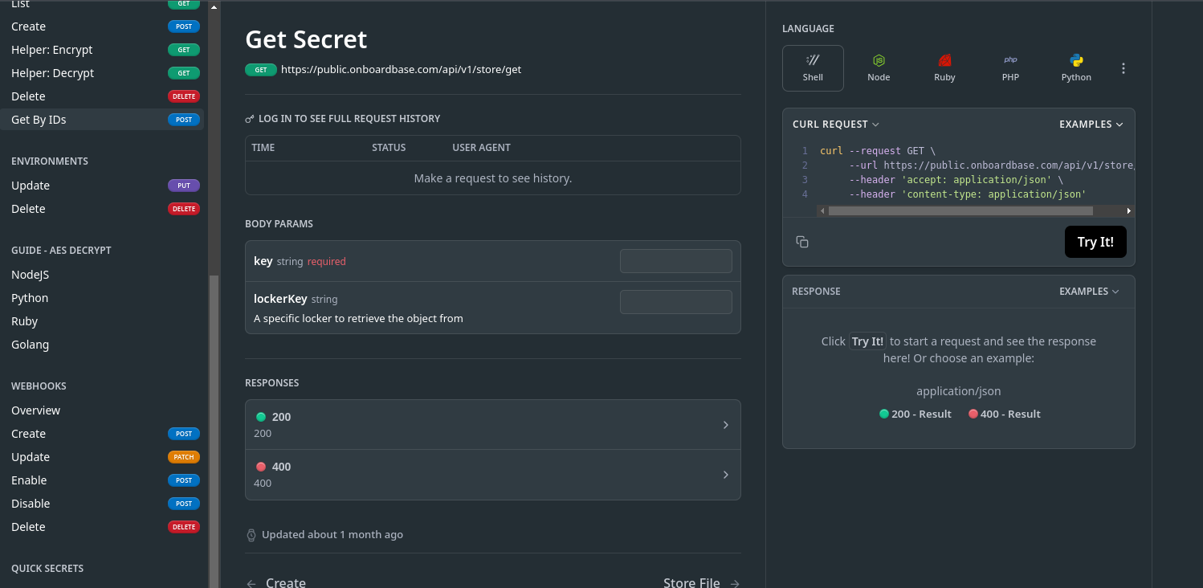Screen dimensions: 1203x588
Task: Open Helper: Encrypt in sidebar
Action: click(x=102, y=50)
